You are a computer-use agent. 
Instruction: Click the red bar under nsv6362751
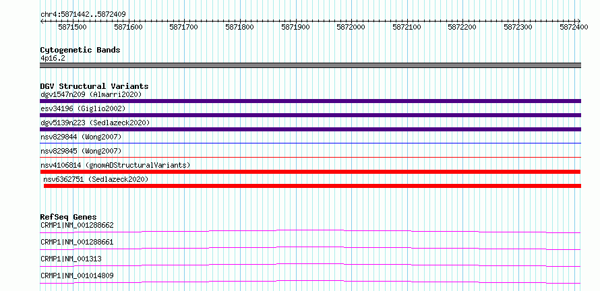(x=312, y=186)
